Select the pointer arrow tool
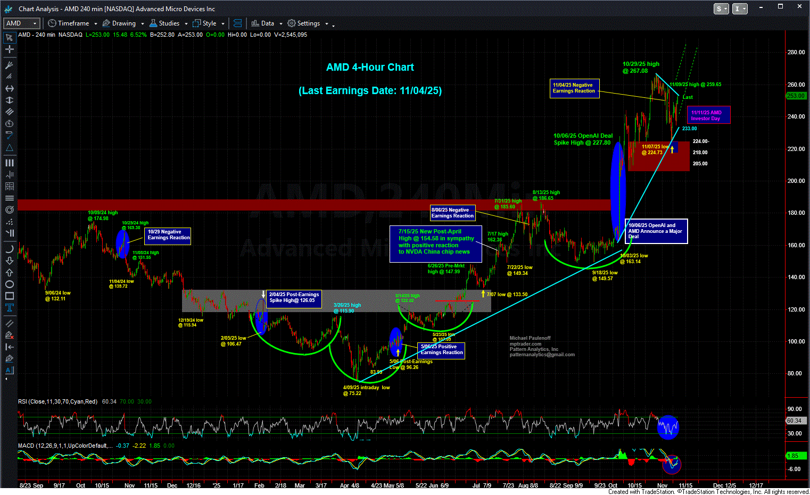The image size is (810, 495). [9, 38]
